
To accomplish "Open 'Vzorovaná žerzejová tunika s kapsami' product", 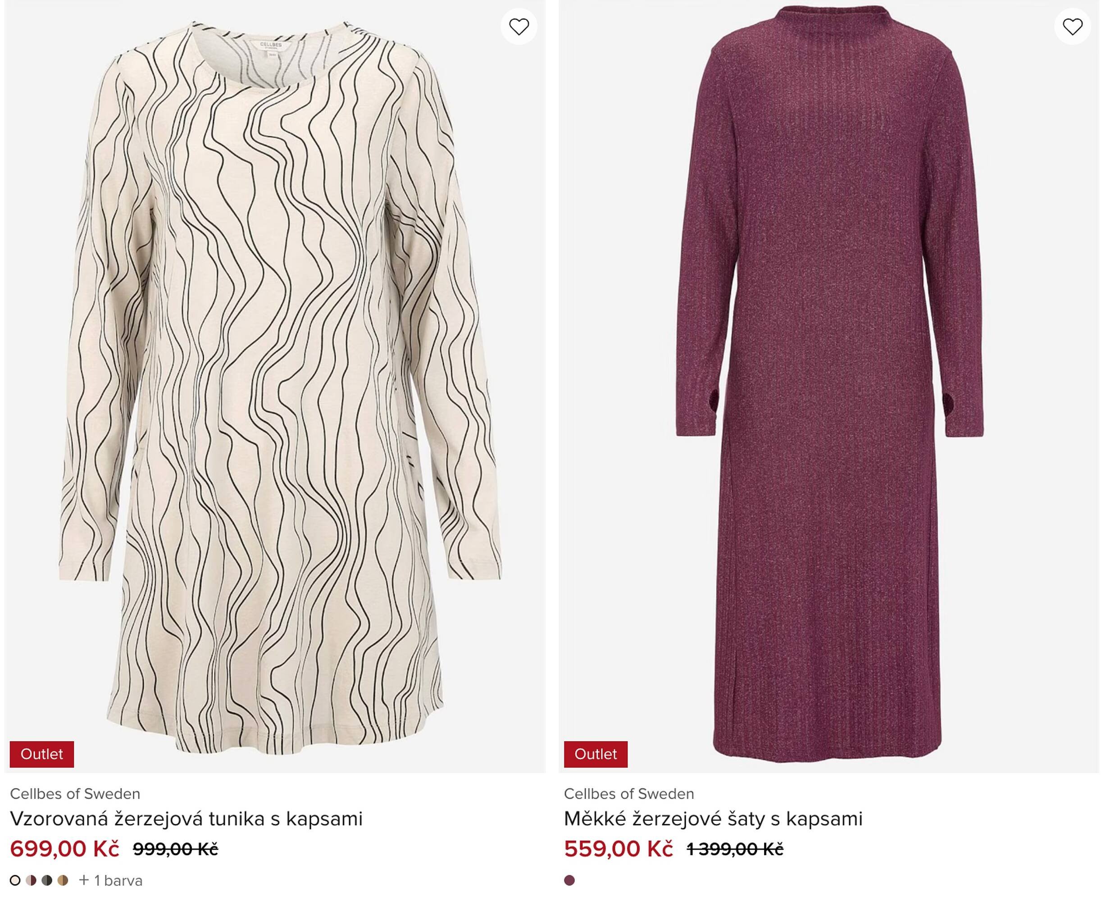I will click(186, 819).
